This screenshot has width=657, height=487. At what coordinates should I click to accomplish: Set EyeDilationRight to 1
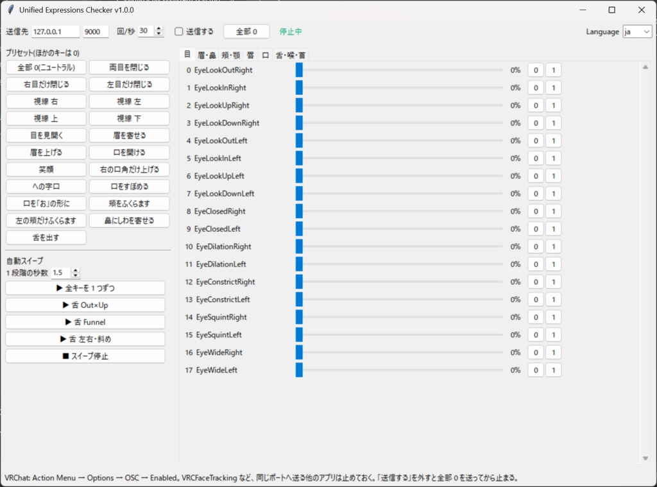[x=554, y=246]
